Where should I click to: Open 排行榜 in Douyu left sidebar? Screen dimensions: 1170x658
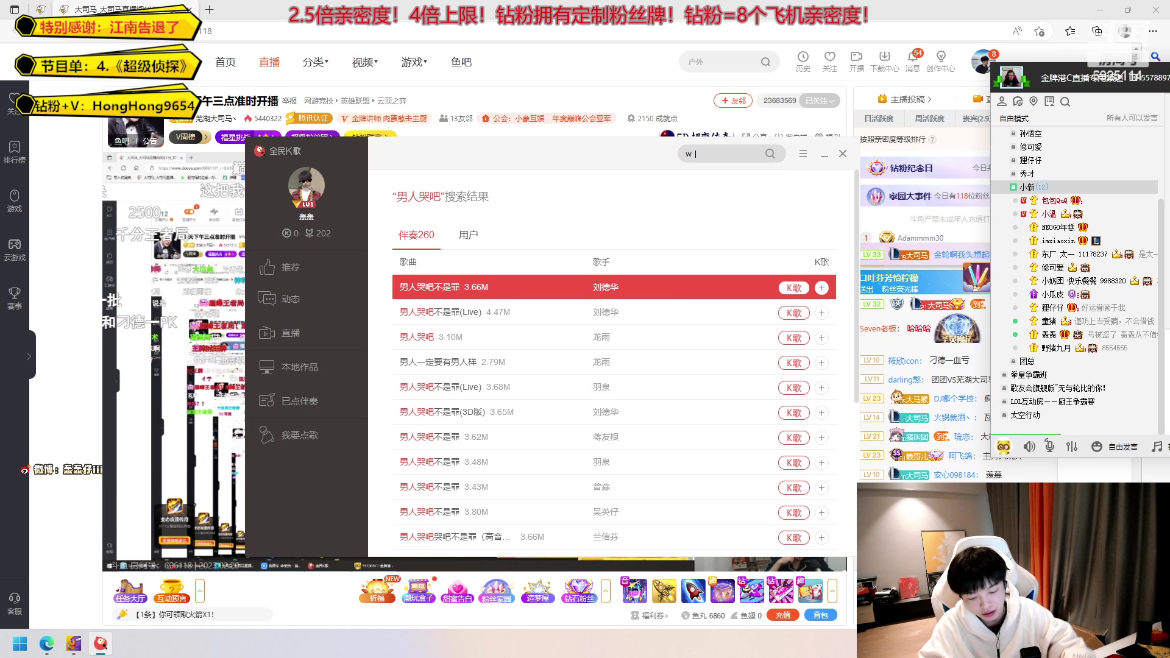click(x=15, y=152)
